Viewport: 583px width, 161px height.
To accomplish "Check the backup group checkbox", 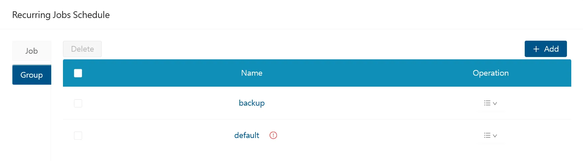I will click(x=78, y=103).
